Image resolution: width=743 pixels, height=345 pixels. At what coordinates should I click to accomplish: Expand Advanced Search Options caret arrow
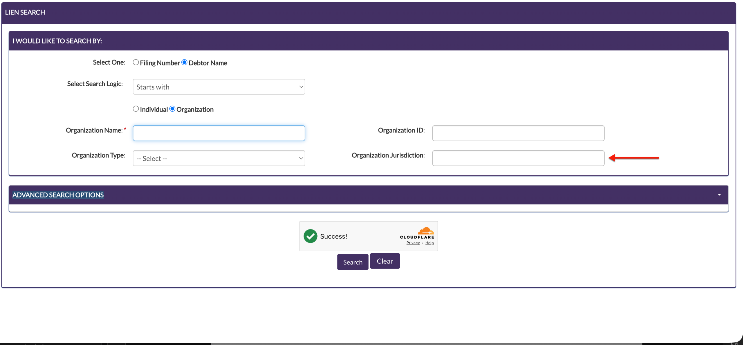(x=719, y=195)
